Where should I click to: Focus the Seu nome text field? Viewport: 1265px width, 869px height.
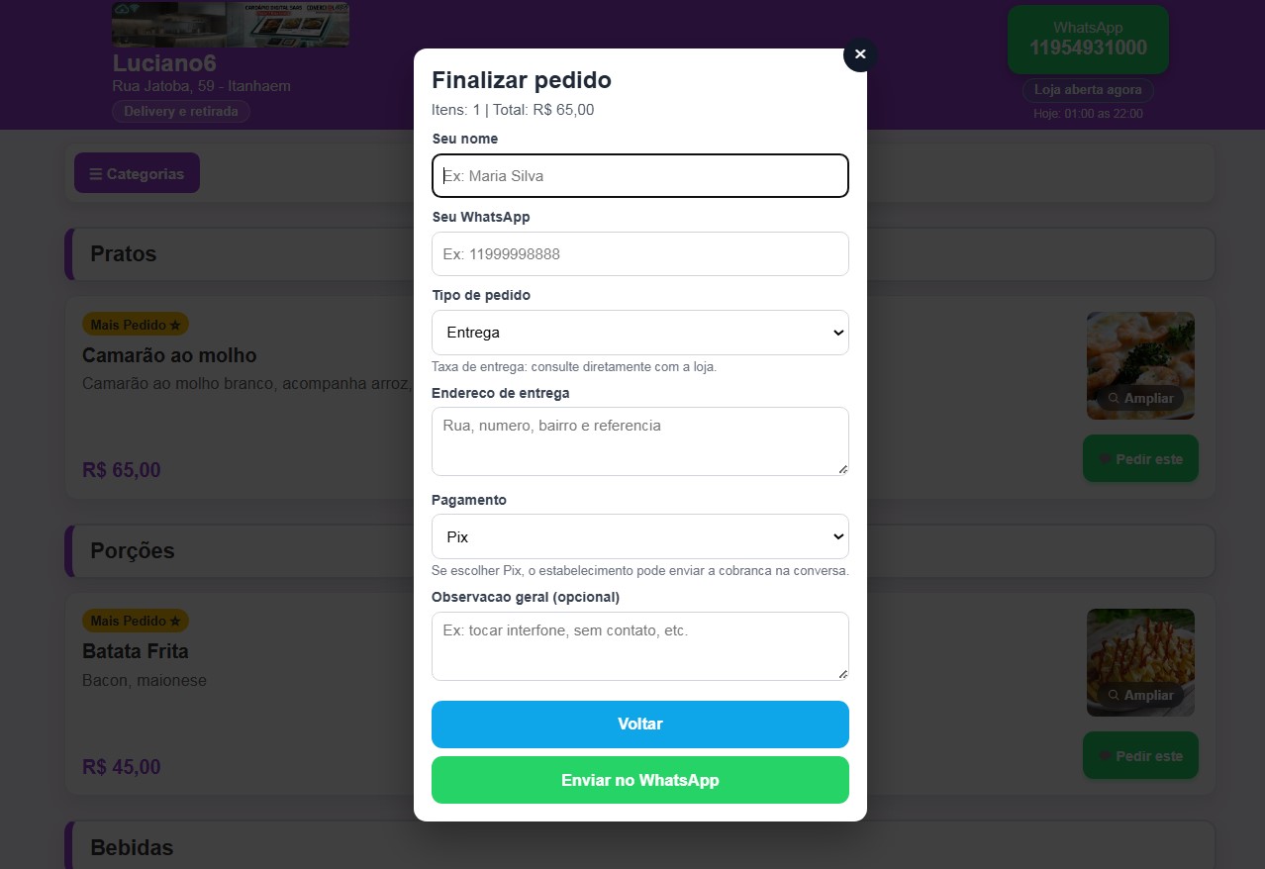coord(639,176)
